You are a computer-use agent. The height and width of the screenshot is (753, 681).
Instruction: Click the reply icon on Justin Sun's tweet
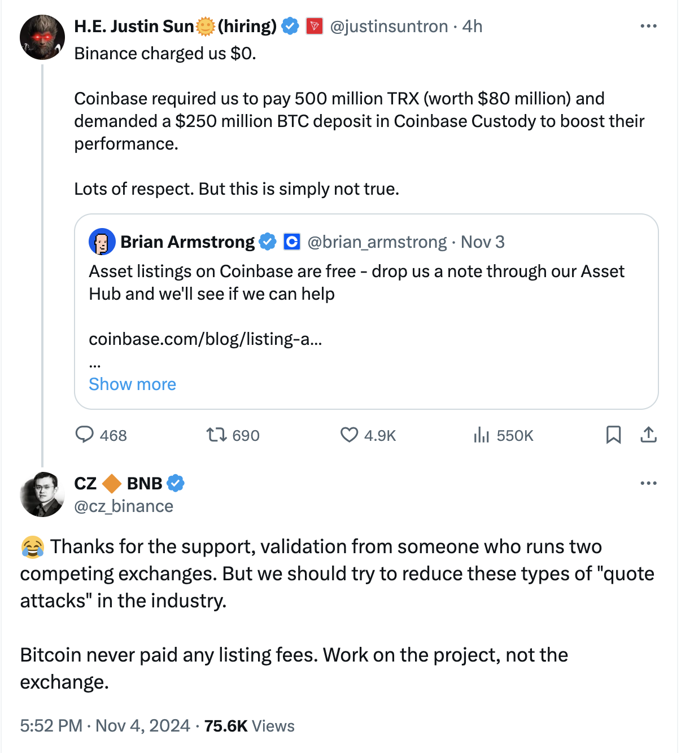point(85,435)
